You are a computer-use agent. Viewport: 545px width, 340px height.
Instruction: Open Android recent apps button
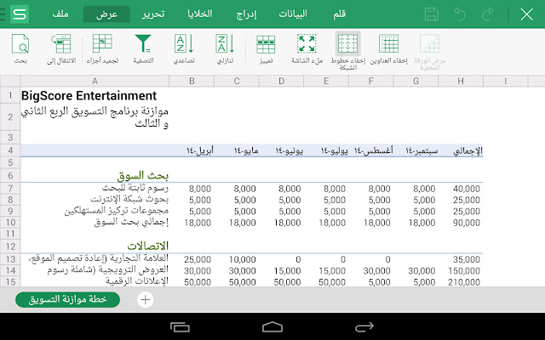click(180, 326)
